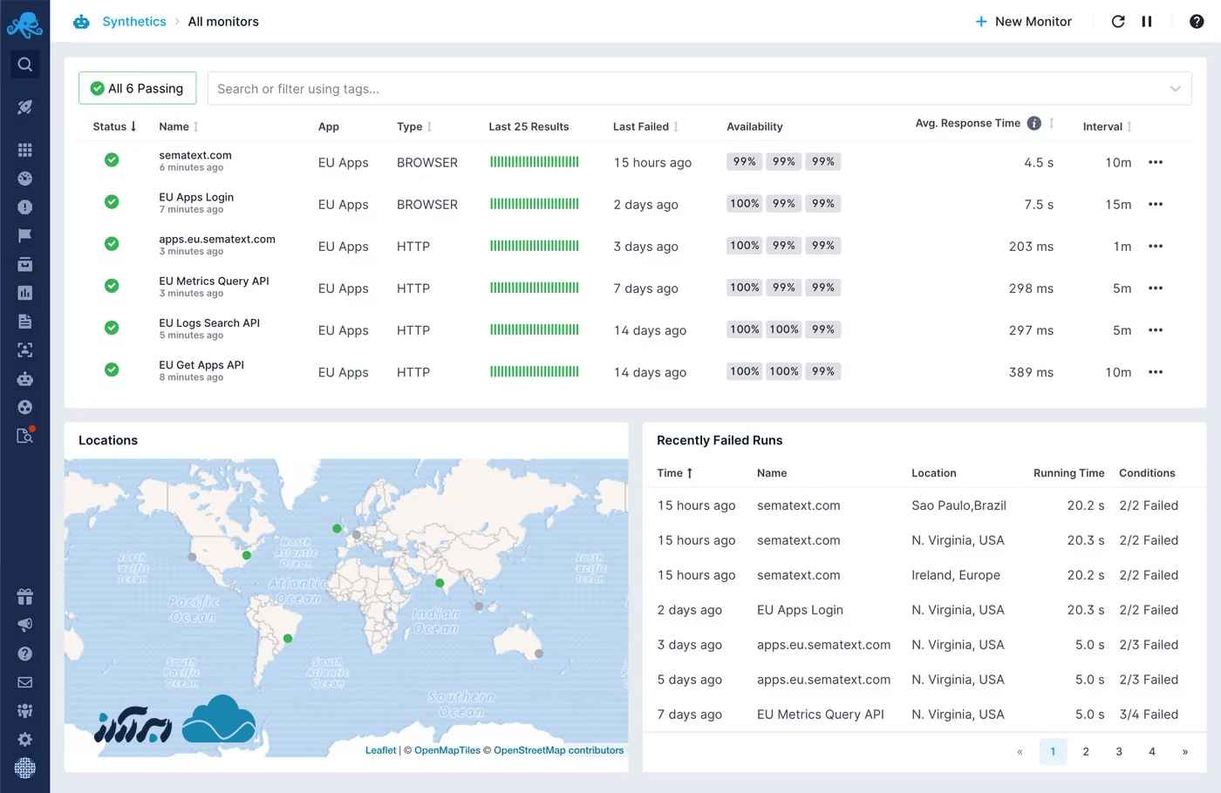Open the EU Apps Login monitor

pyautogui.click(x=196, y=198)
